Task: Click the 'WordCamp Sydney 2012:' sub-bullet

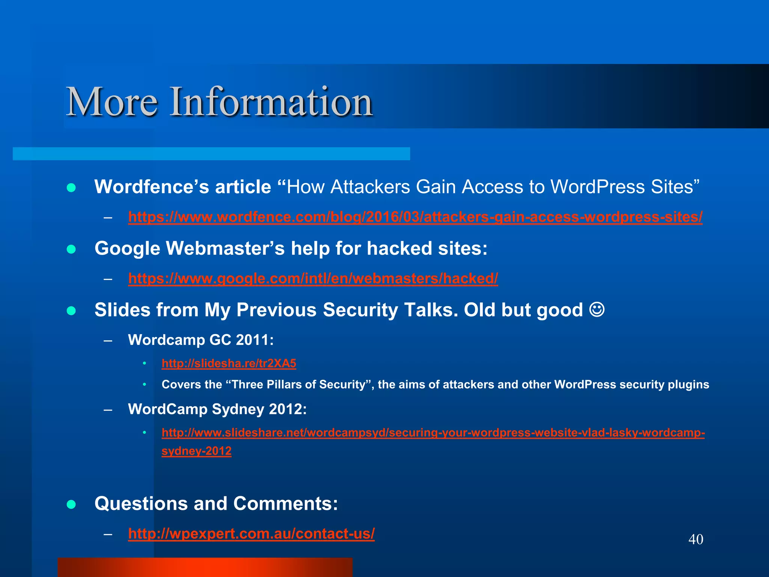Action: tap(217, 409)
